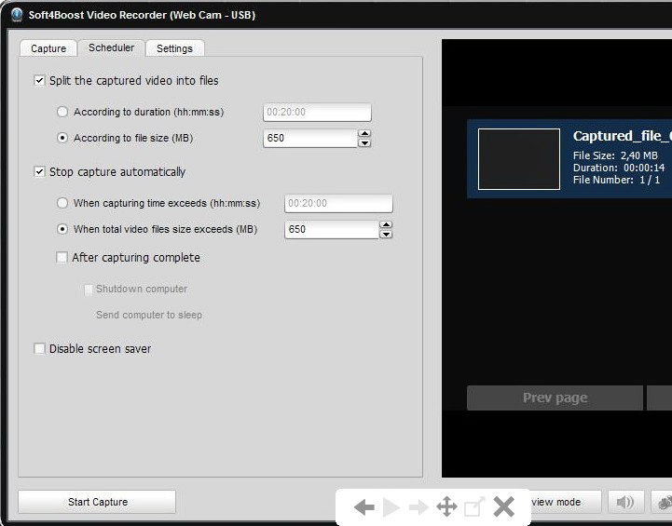Image resolution: width=672 pixels, height=526 pixels.
Task: Enable After capturing complete checkbox
Action: pyautogui.click(x=62, y=257)
